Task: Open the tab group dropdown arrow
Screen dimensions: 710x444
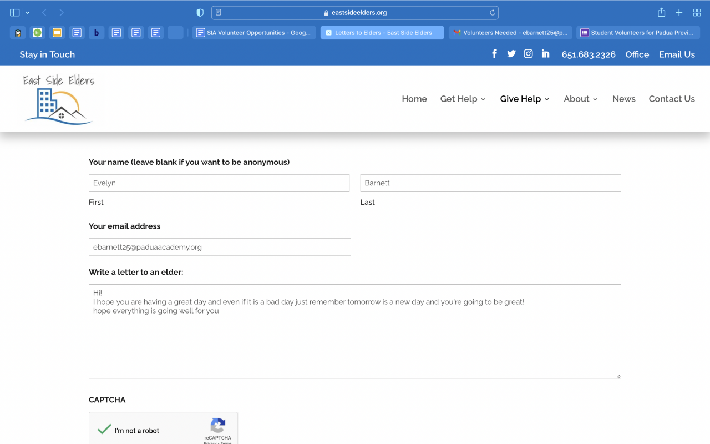Action: pos(28,13)
